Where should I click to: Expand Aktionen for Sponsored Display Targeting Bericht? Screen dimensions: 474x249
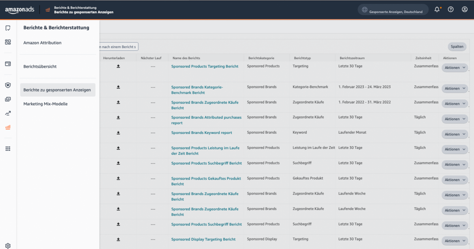[455, 241]
